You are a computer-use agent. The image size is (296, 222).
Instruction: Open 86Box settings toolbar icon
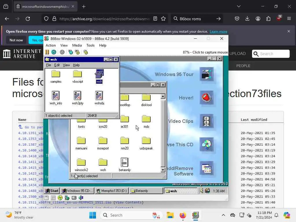[86, 52]
